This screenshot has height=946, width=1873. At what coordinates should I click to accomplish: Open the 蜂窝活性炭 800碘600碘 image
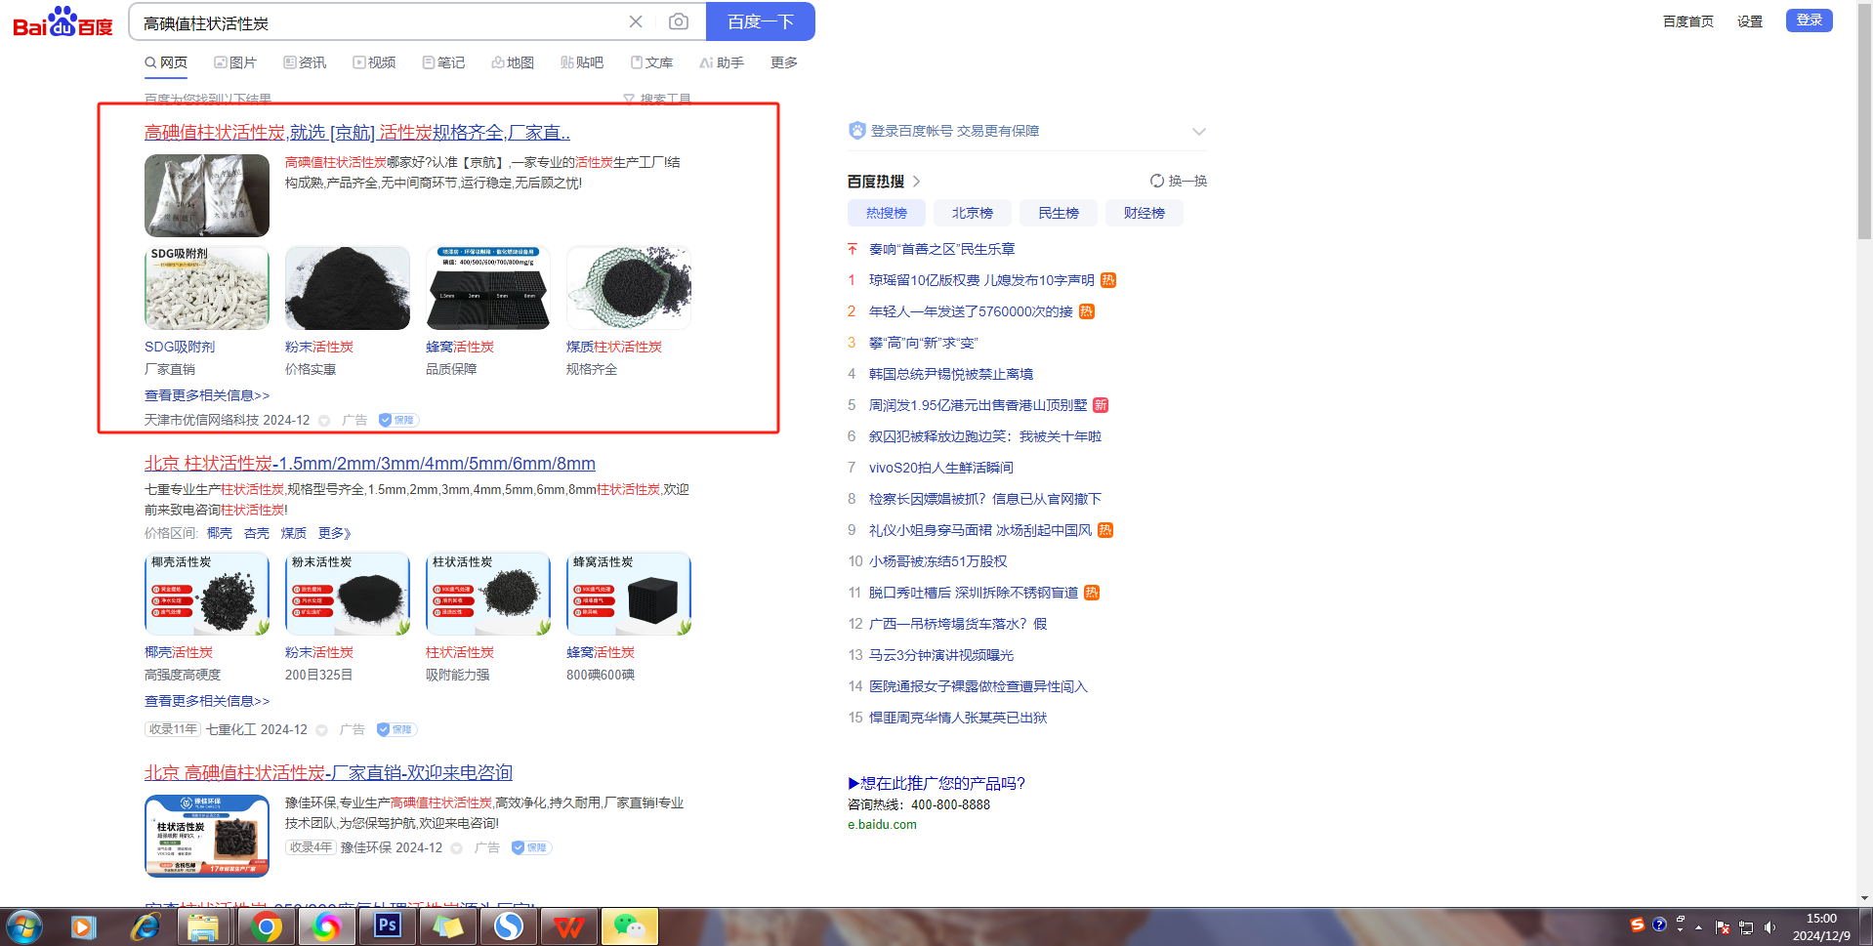(629, 594)
